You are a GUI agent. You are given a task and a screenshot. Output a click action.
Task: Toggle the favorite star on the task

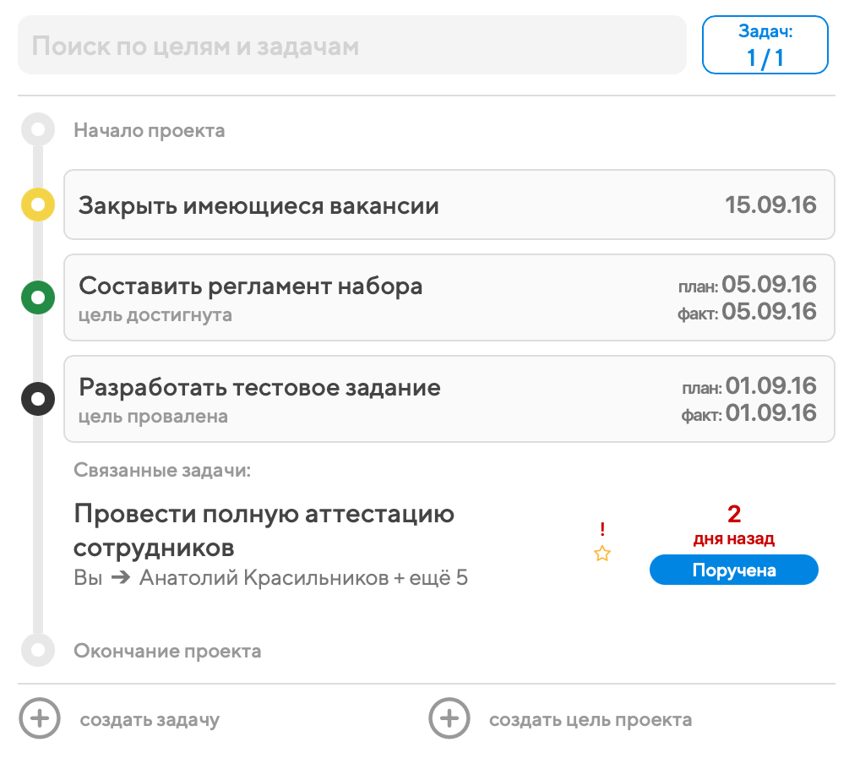pyautogui.click(x=601, y=554)
